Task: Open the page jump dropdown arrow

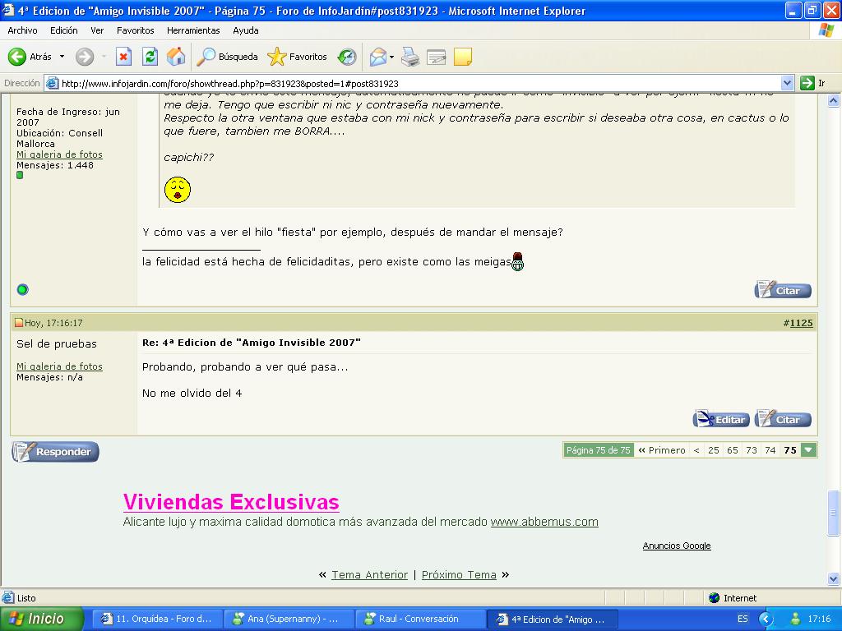Action: (x=809, y=450)
